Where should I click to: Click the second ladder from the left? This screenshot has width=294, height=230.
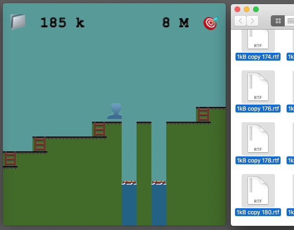point(40,144)
